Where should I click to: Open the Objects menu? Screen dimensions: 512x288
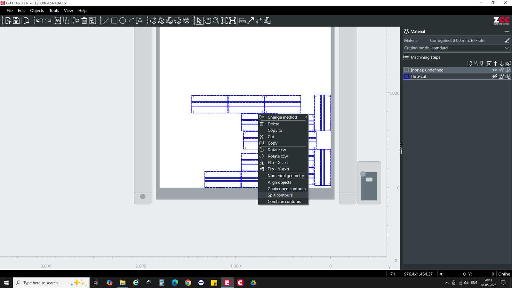[x=37, y=11]
